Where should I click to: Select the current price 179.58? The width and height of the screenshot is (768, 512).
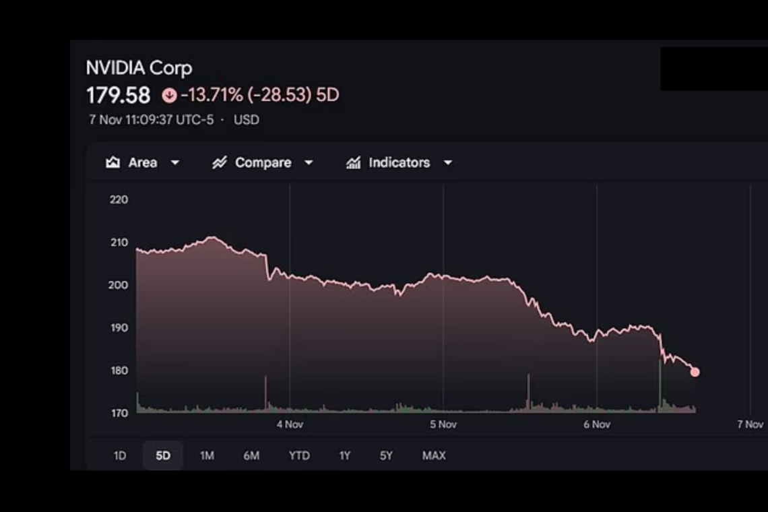[x=119, y=95]
